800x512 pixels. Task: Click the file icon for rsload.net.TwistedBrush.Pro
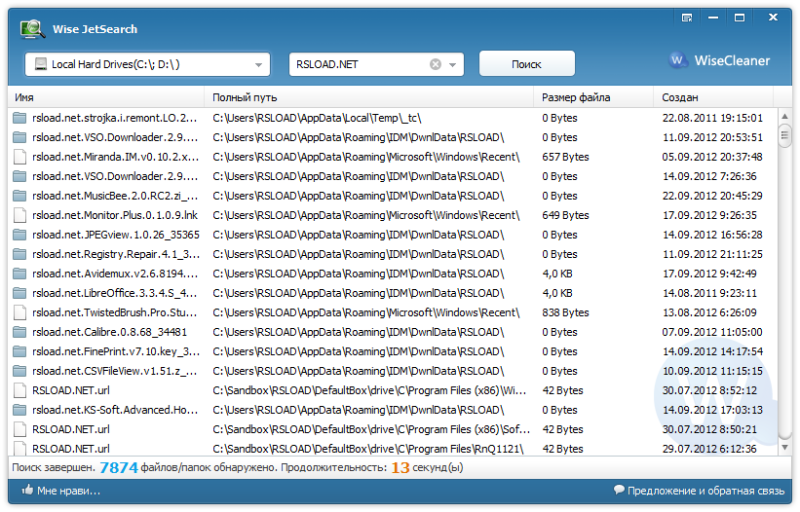(19, 312)
